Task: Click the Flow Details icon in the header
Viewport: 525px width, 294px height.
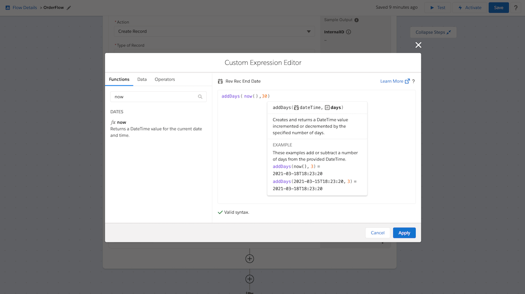Action: (x=8, y=7)
